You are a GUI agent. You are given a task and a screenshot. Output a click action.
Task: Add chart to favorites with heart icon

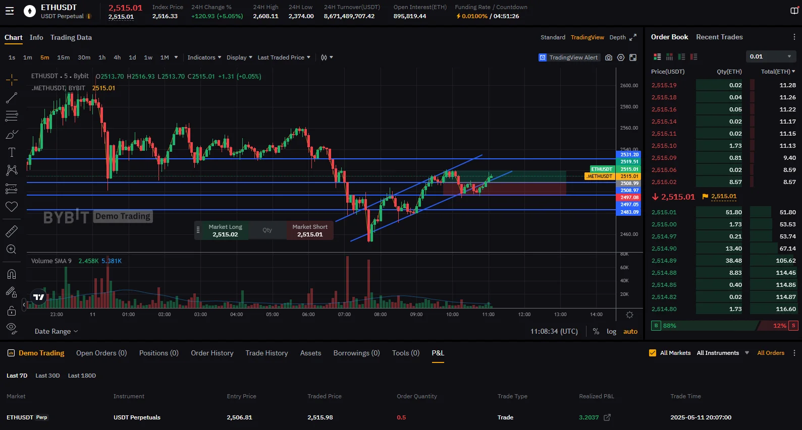[12, 207]
